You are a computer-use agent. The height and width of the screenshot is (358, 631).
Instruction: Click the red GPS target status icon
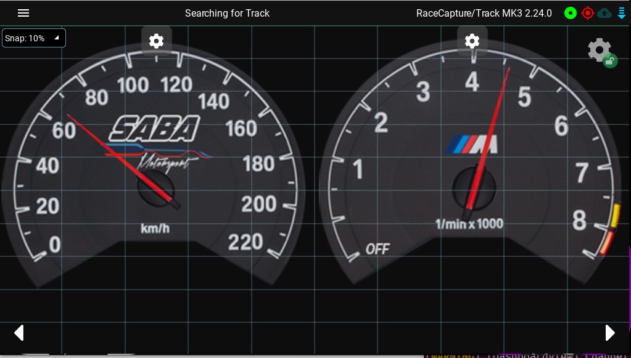(588, 14)
